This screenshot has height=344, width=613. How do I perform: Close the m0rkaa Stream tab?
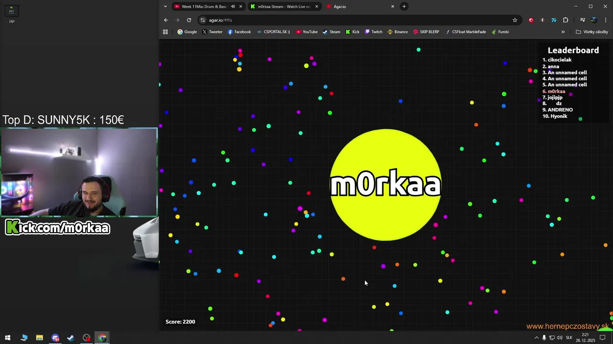[x=317, y=6]
